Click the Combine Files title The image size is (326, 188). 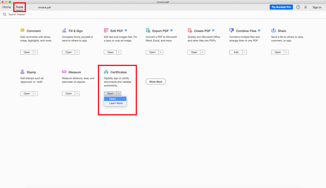246,31
